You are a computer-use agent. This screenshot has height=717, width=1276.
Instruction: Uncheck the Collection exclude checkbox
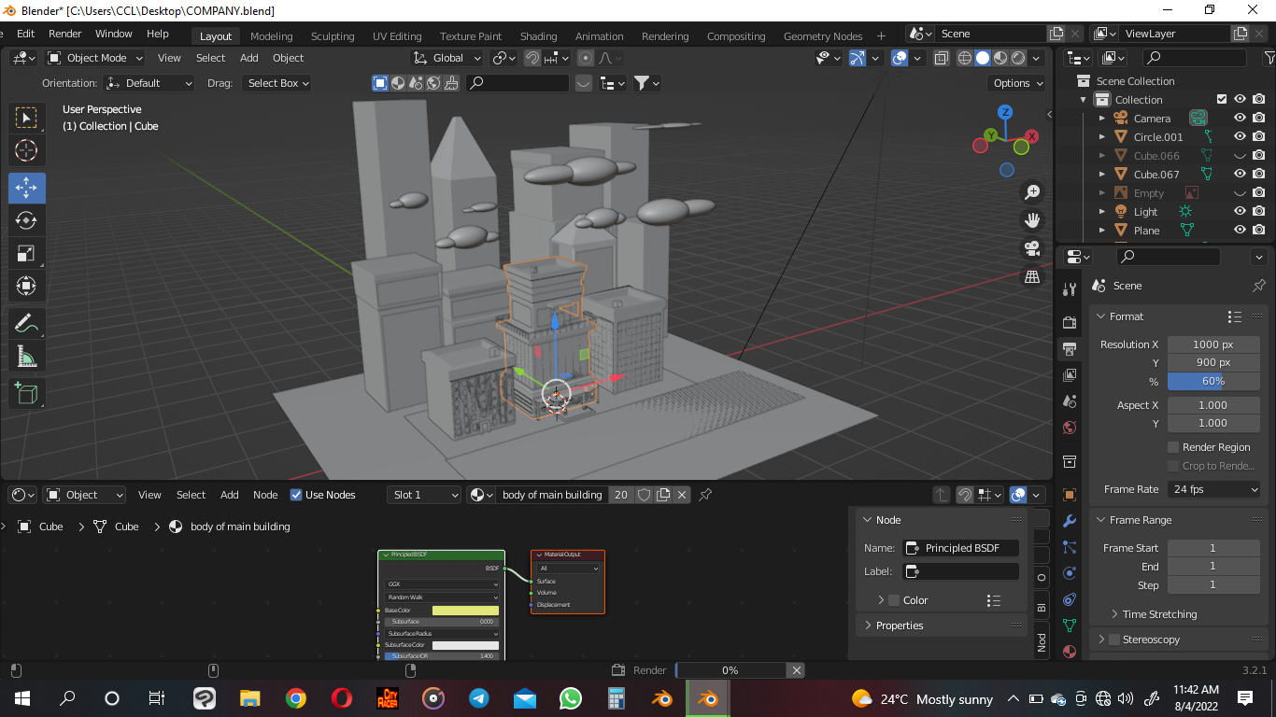(x=1222, y=100)
